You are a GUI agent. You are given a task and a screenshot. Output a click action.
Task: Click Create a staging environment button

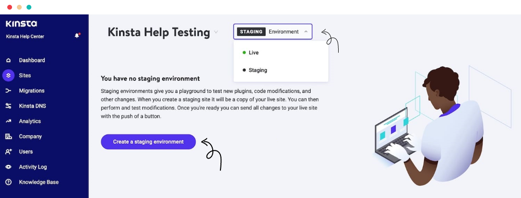point(148,142)
